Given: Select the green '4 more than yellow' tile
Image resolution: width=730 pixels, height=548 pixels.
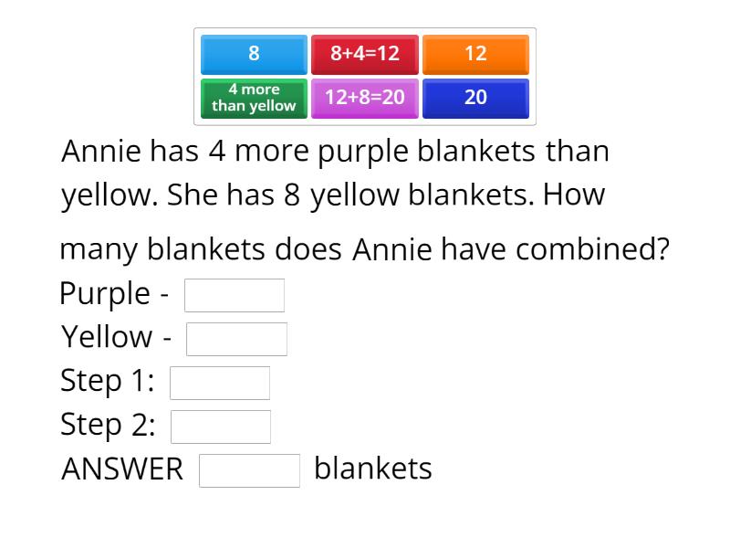Looking at the screenshot, I should coord(253,97).
